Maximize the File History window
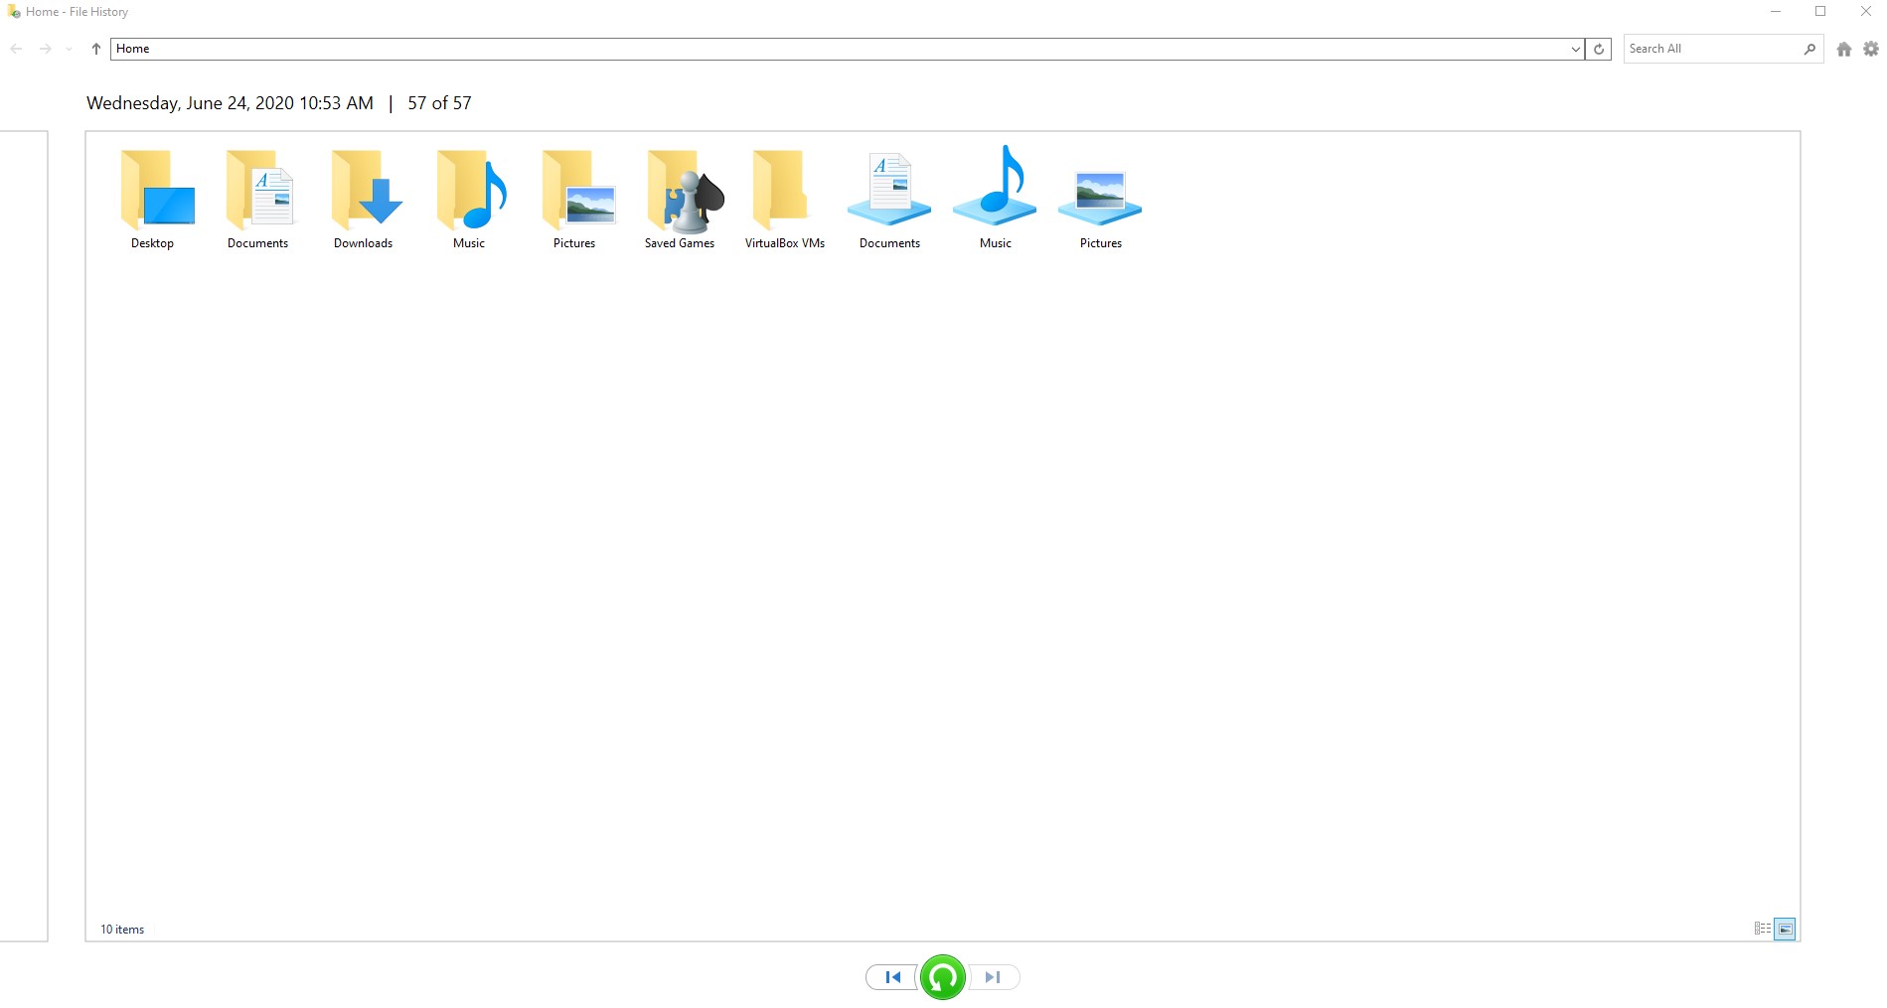 [1820, 12]
